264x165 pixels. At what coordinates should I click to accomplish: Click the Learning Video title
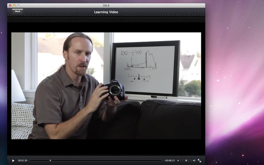pyautogui.click(x=106, y=12)
